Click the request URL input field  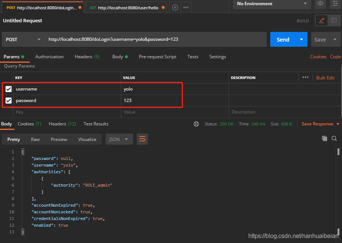(155, 39)
